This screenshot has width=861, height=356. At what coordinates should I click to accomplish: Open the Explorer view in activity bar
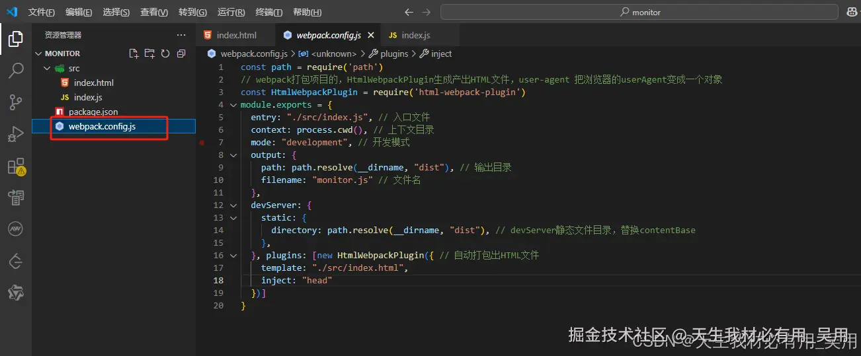[x=15, y=39]
